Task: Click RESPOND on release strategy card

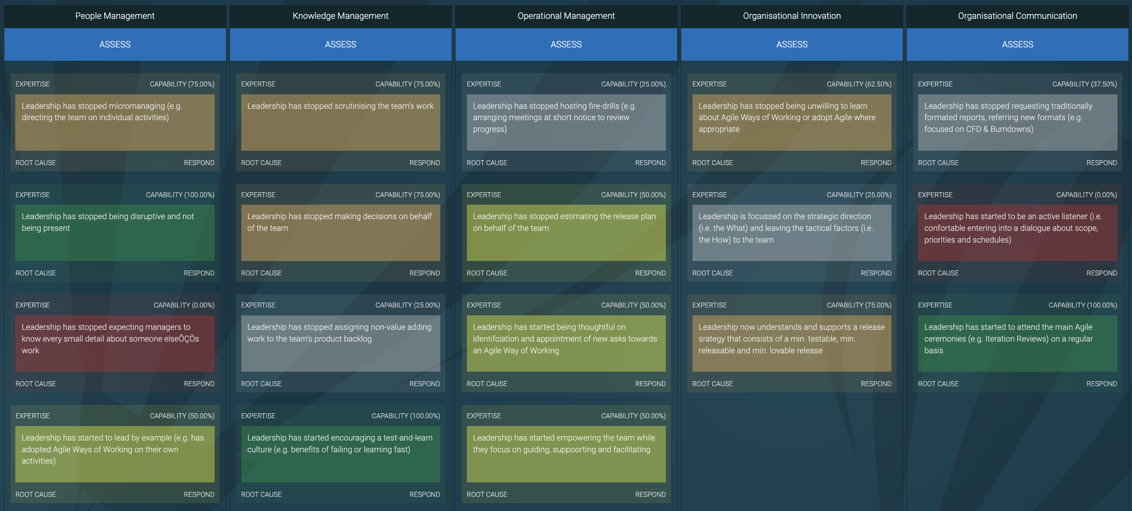Action: (x=876, y=384)
